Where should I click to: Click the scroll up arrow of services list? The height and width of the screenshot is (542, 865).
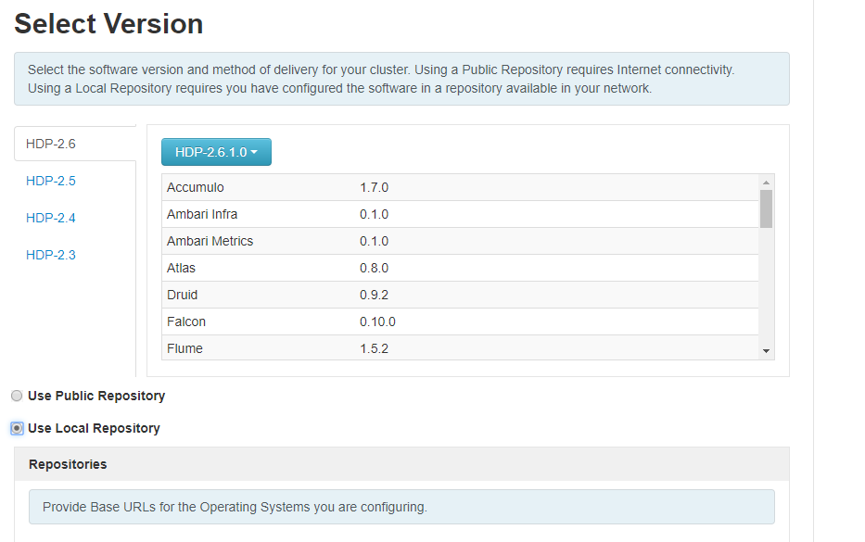(766, 183)
